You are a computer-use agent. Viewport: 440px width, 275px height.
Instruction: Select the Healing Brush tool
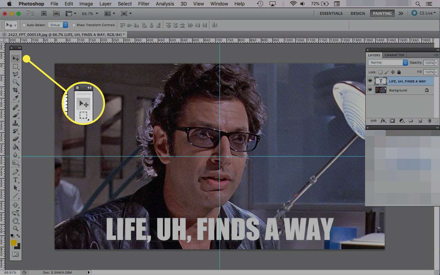coord(16,108)
